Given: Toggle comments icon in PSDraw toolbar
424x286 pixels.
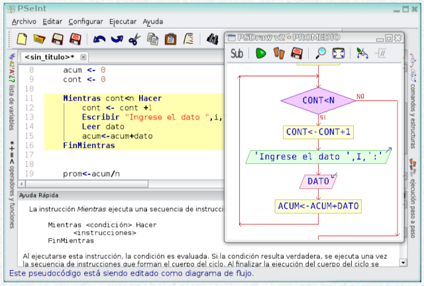Looking at the screenshot, I should [380, 53].
